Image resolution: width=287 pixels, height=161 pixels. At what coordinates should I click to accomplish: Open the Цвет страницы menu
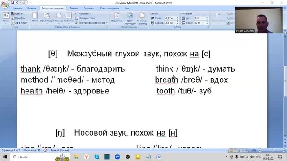pyautogui.click(x=130, y=18)
